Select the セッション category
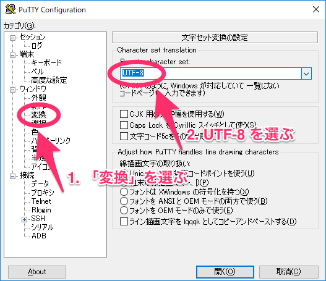The width and height of the screenshot is (326, 281). tap(32, 37)
